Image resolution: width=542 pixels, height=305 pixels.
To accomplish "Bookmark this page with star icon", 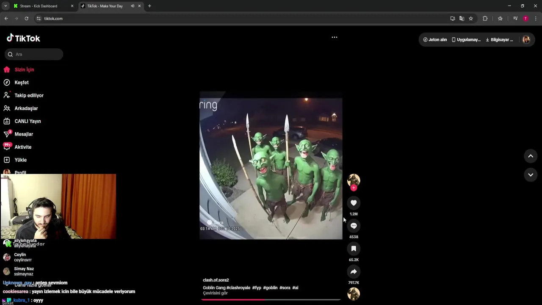I will click(x=471, y=19).
